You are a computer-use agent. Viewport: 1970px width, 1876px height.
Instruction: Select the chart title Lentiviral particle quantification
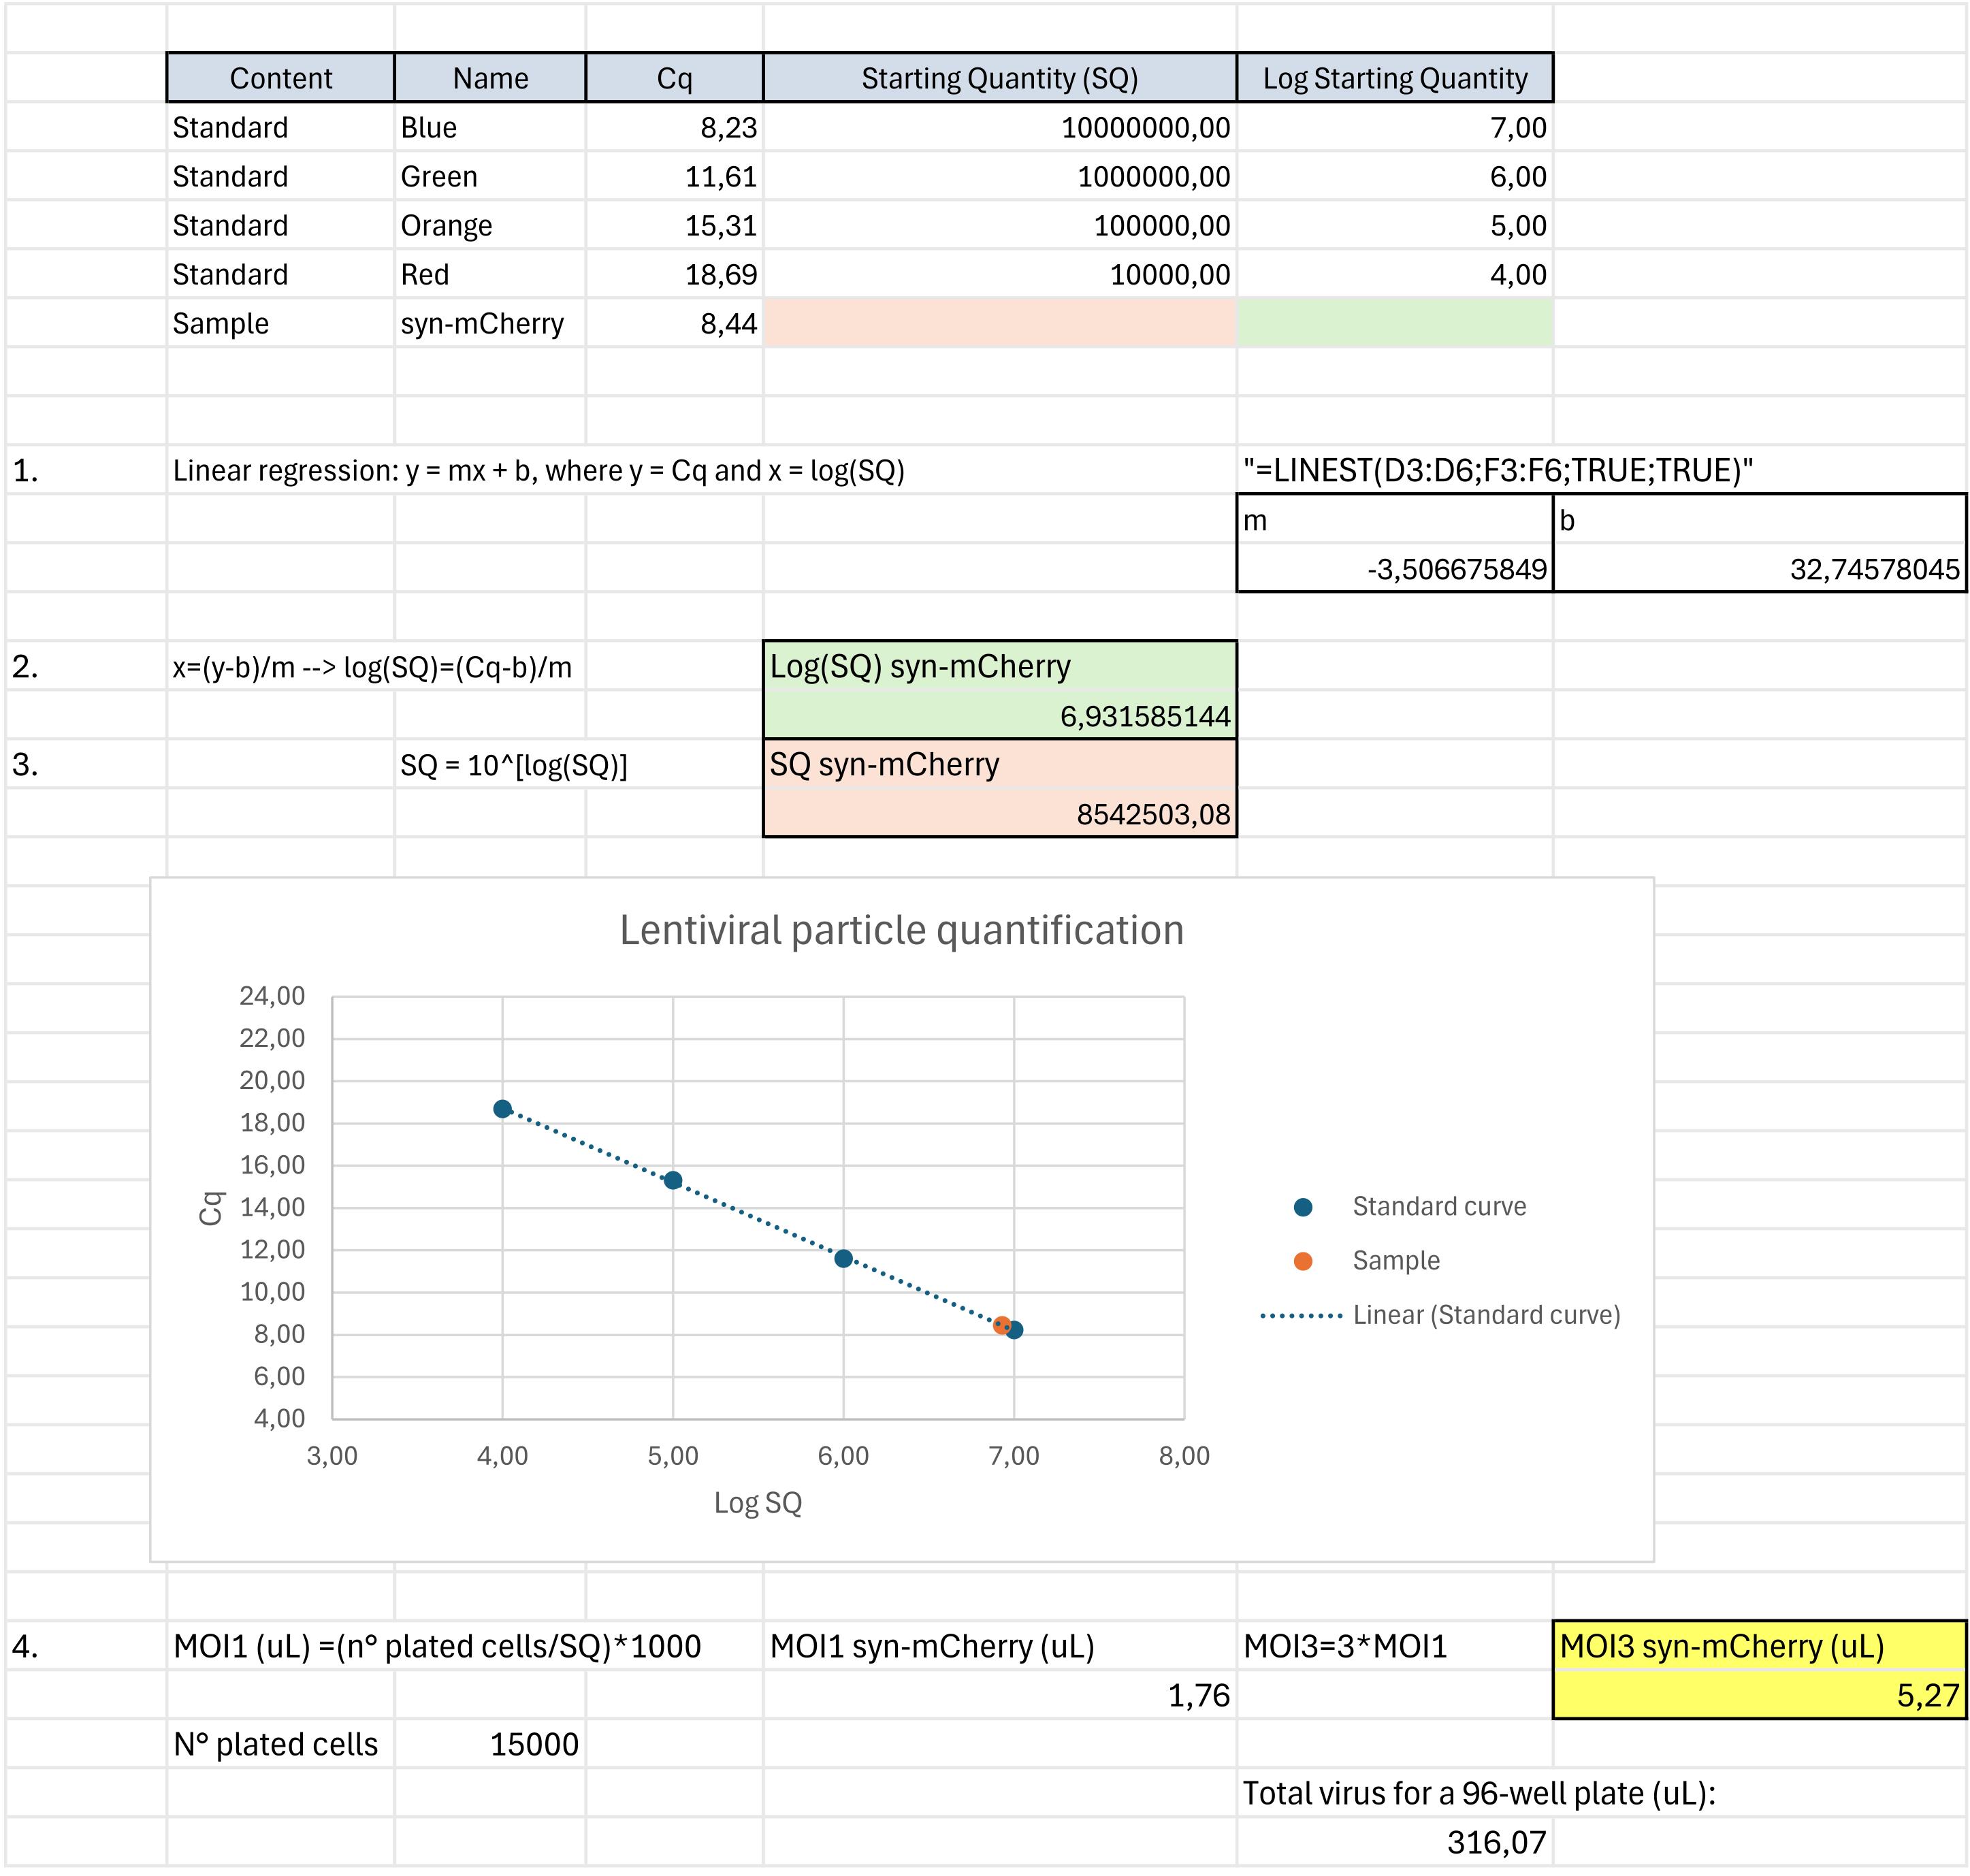coord(901,930)
